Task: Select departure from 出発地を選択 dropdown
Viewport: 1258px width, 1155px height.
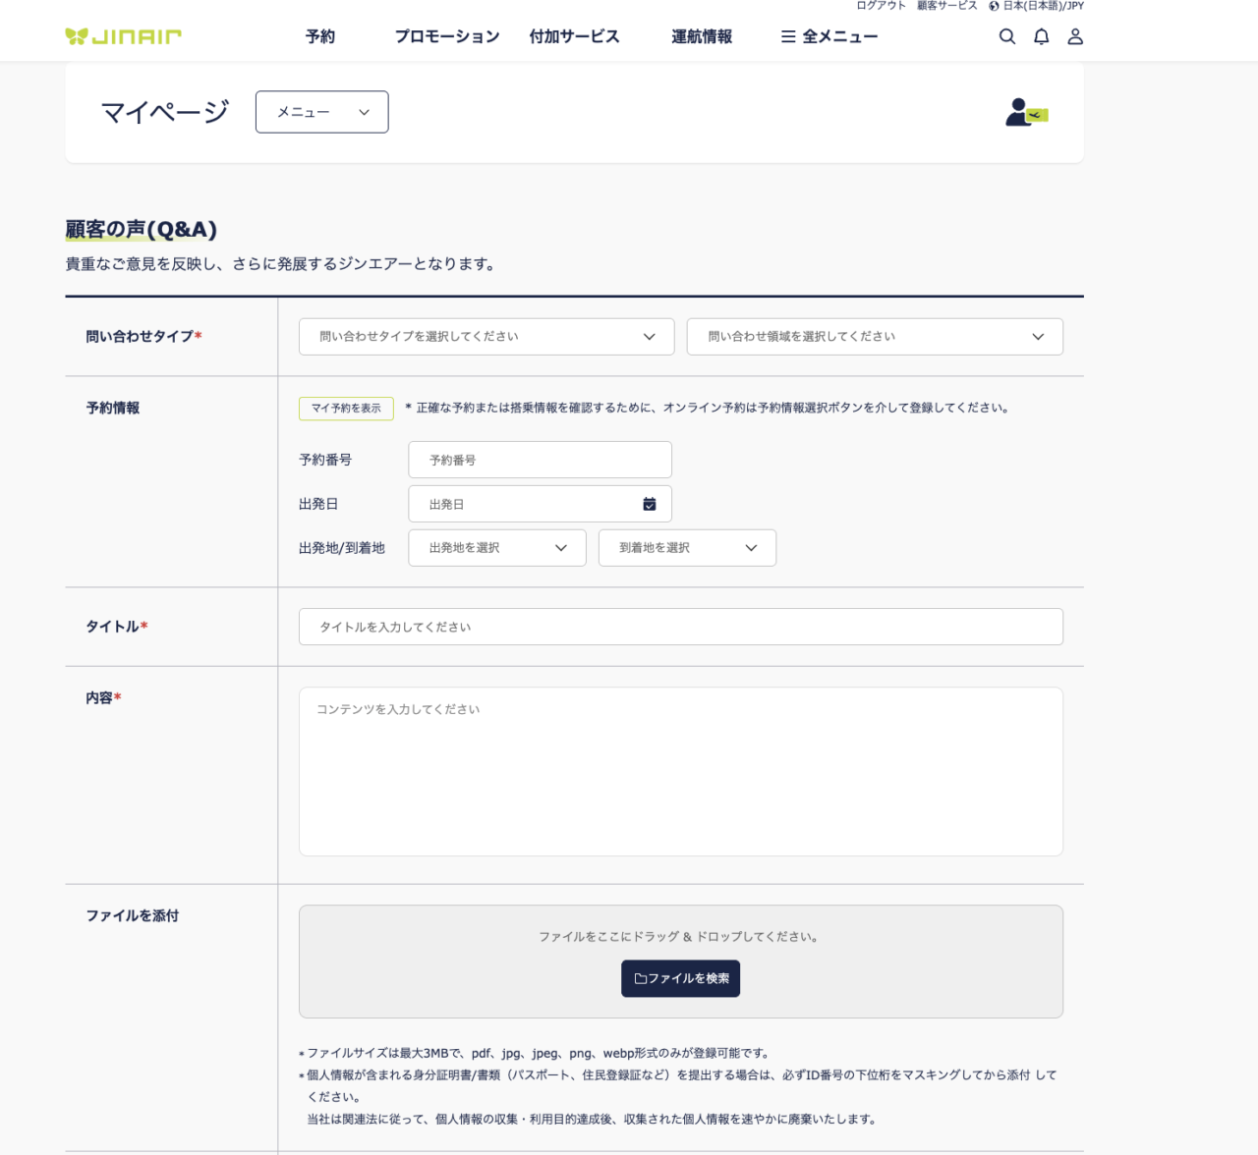Action: pos(496,548)
